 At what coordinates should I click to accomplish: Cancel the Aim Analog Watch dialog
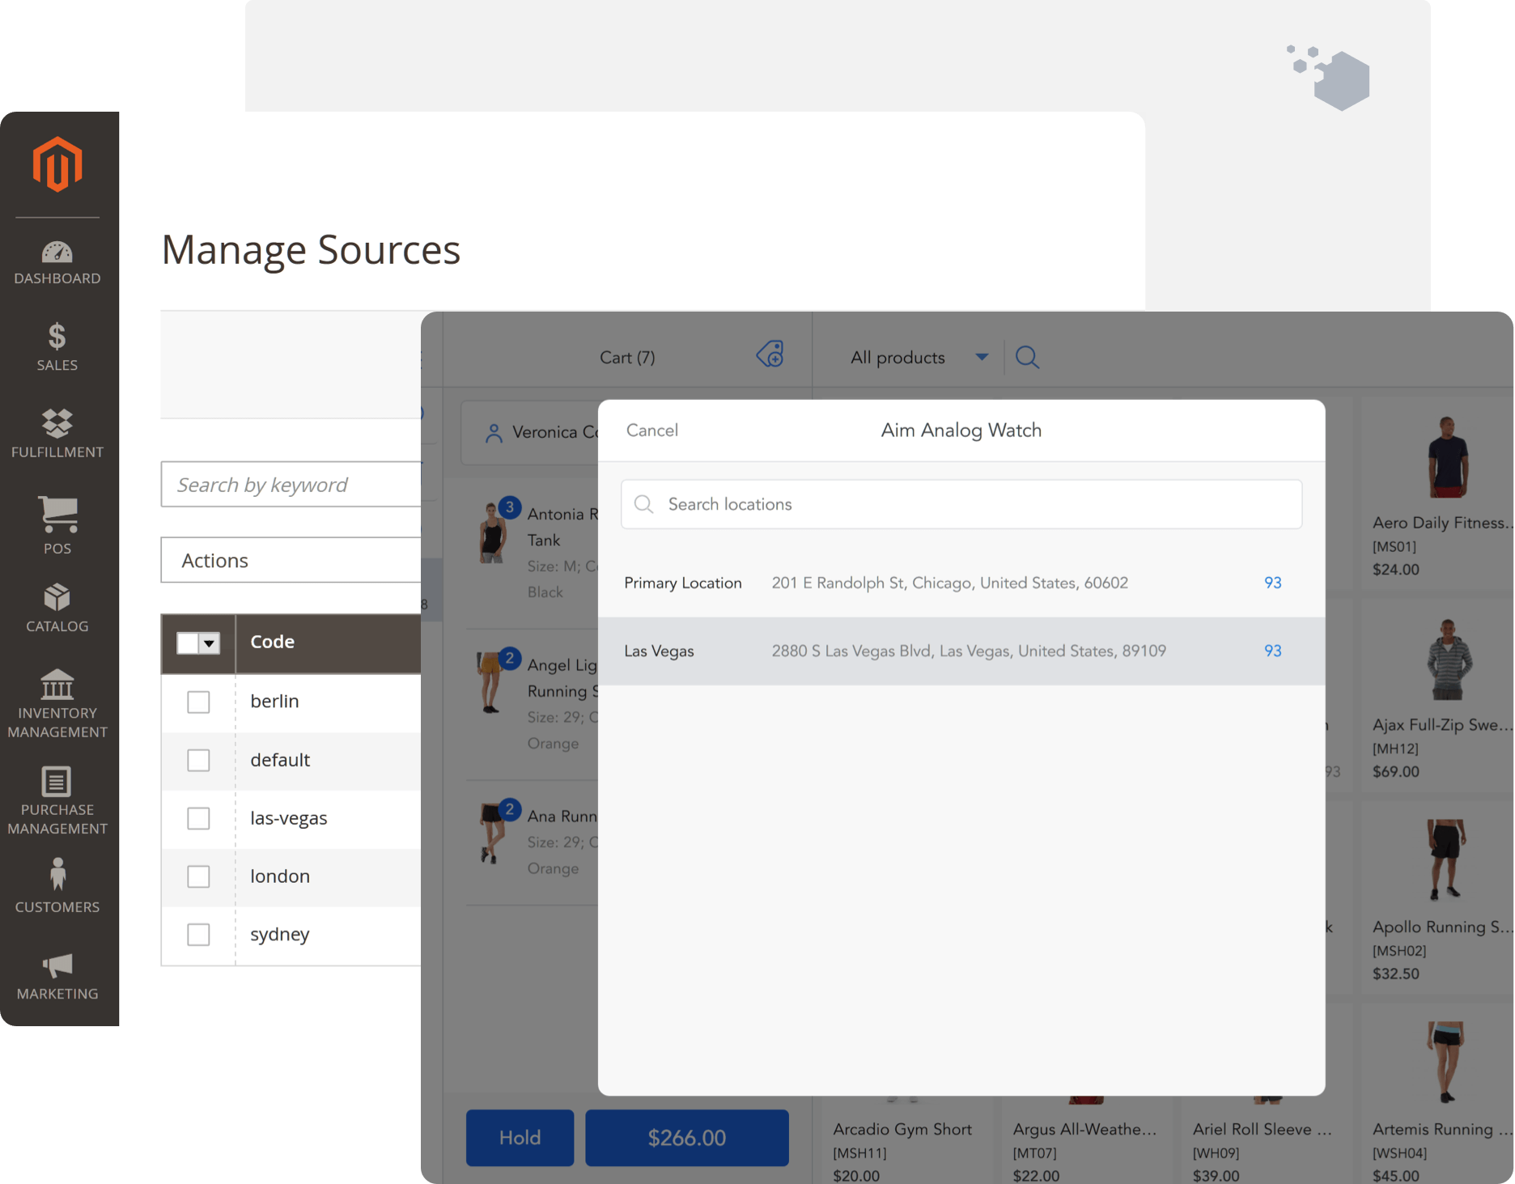click(x=651, y=431)
